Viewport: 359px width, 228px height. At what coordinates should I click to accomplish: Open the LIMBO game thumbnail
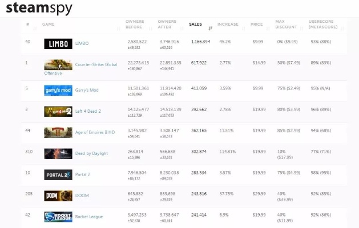click(x=58, y=43)
